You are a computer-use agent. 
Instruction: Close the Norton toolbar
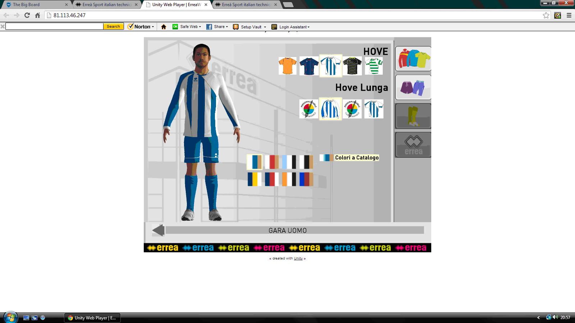coord(3,26)
